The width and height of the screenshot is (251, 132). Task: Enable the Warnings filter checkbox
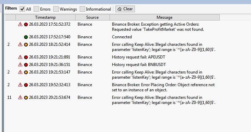[56, 9]
